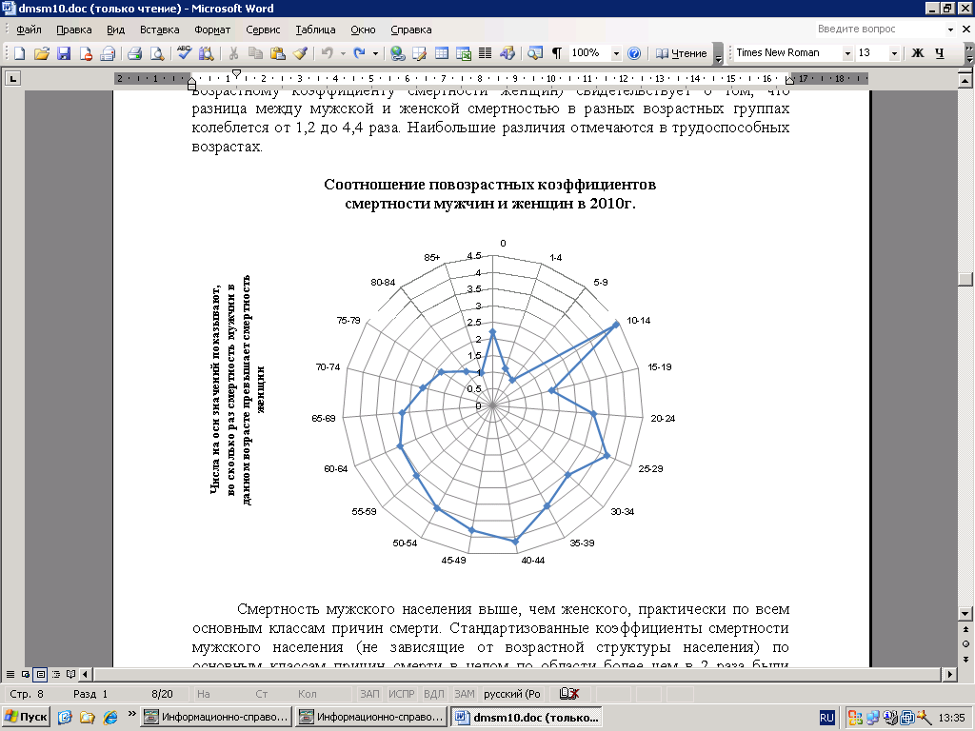975x731 pixels.
Task: Click the horizontal scrollbar right arrow
Action: (x=949, y=674)
